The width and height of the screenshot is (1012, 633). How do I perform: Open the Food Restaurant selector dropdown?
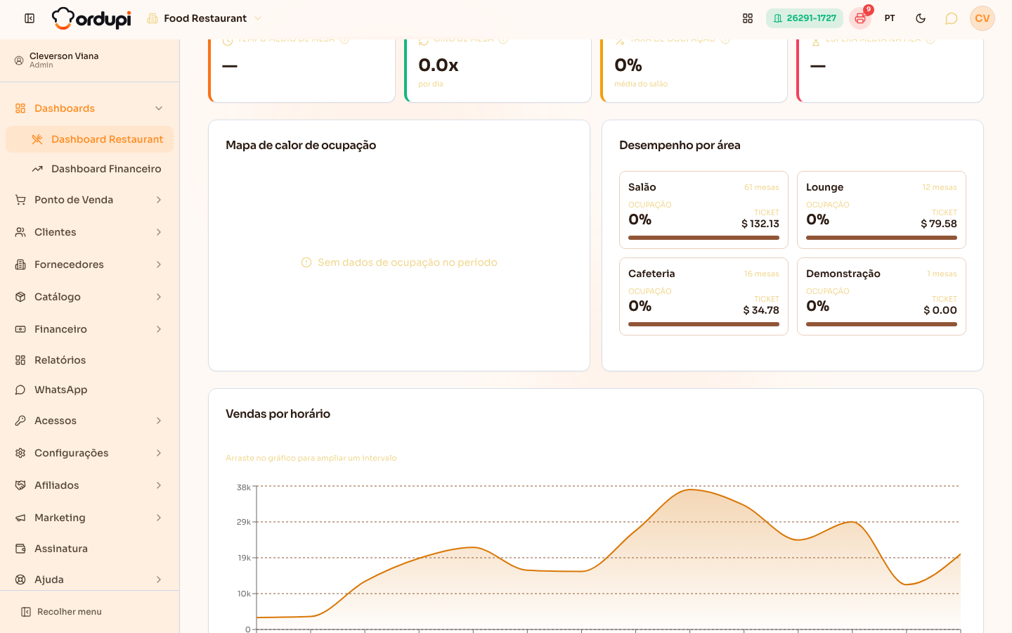[205, 18]
